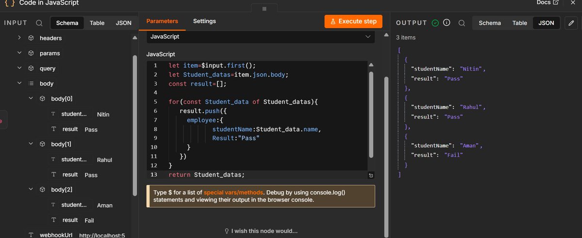This screenshot has width=582, height=238.
Task: Search the OUTPUT panel data
Action: [462, 23]
